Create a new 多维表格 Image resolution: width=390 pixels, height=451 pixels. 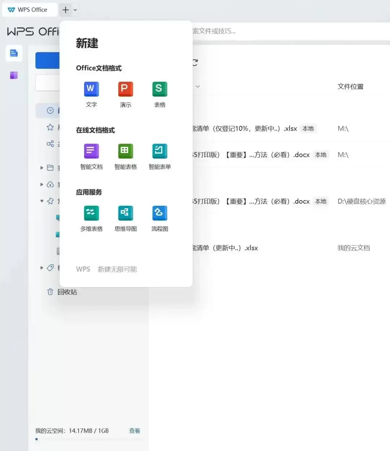[91, 218]
